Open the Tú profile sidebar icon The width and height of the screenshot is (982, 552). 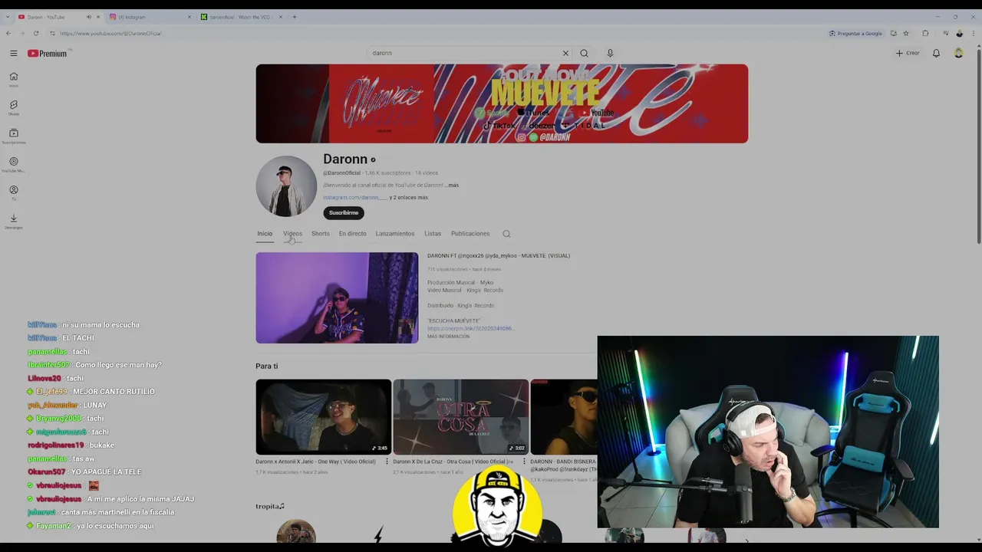[13, 192]
